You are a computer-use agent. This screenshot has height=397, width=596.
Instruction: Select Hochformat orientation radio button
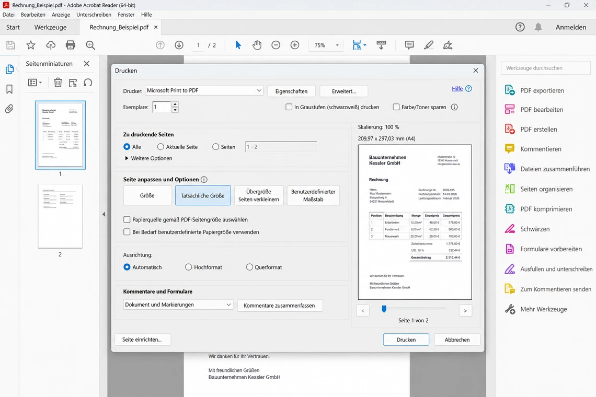[x=189, y=267]
